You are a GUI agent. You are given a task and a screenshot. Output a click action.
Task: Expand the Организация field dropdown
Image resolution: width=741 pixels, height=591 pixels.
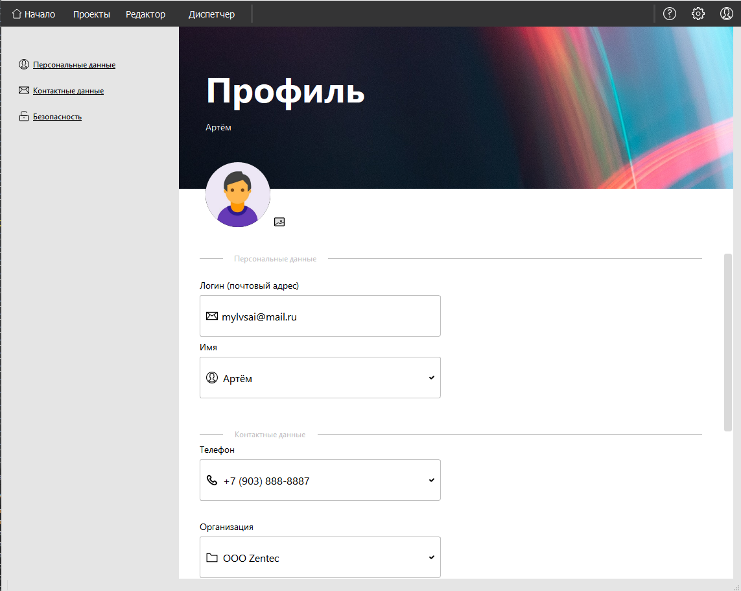430,557
